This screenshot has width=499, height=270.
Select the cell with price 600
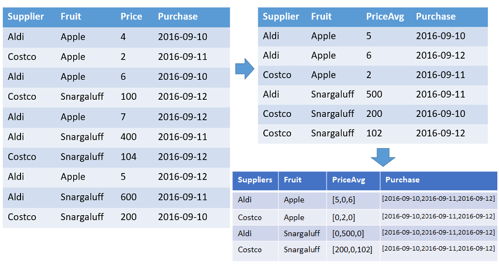click(129, 197)
